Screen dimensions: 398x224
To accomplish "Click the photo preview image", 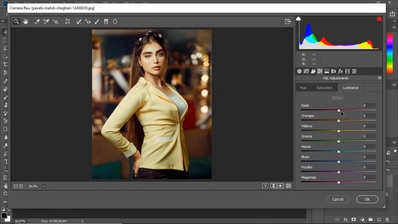I will (x=152, y=105).
